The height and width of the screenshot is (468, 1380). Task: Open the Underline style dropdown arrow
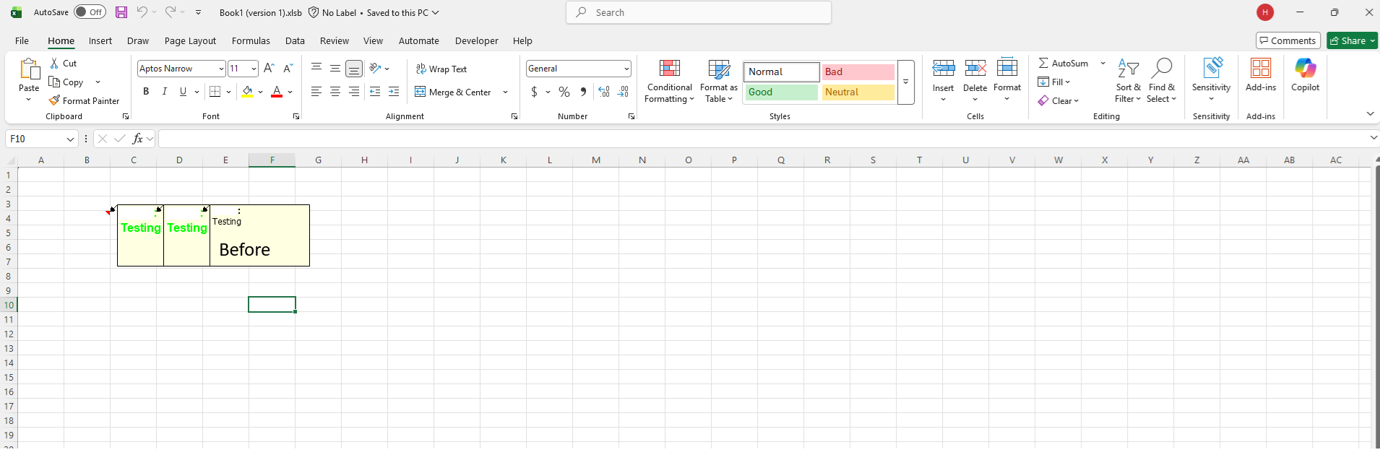tap(197, 92)
